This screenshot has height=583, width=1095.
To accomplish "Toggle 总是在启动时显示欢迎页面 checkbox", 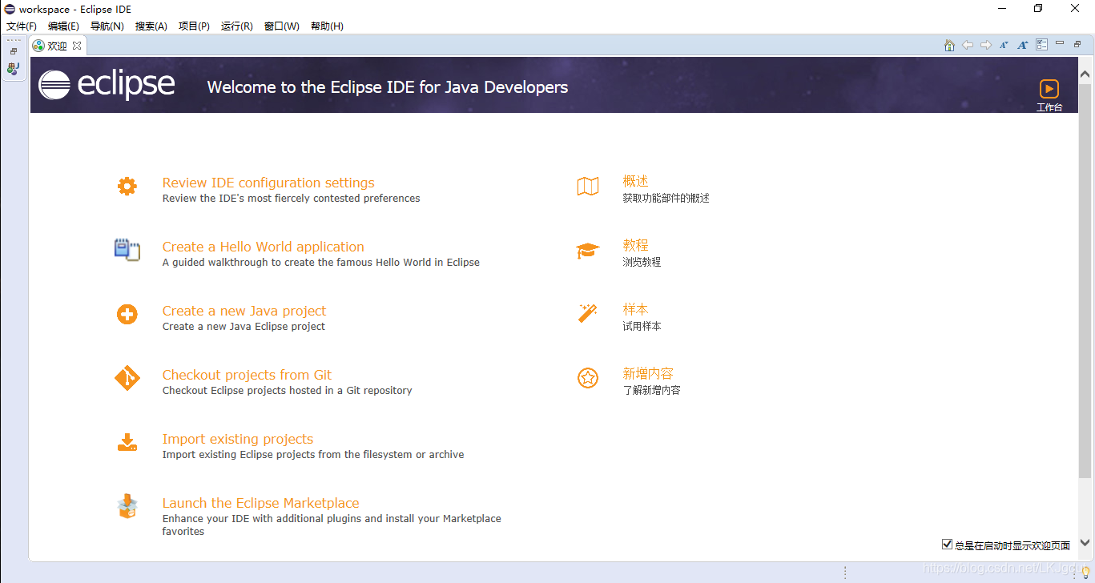I will 948,545.
